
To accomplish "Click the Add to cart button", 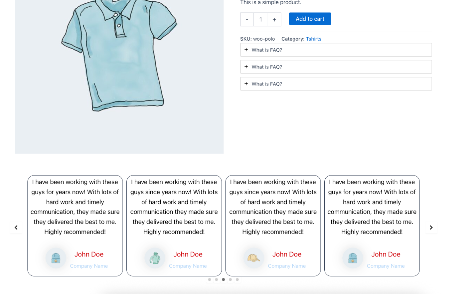I will [310, 19].
